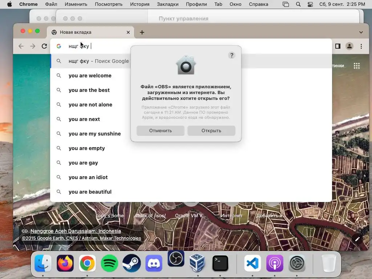The width and height of the screenshot is (372, 279).
Task: Select the Новая вкладка tab
Action: (x=90, y=32)
